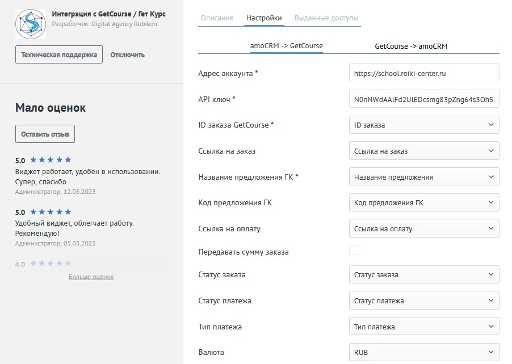Click the API ключ input field

click(x=423, y=99)
